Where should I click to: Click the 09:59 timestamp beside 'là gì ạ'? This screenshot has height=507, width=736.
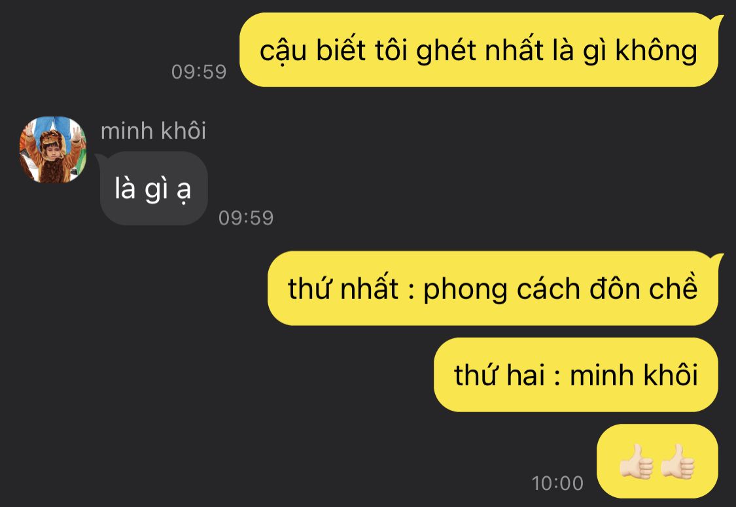pos(246,218)
